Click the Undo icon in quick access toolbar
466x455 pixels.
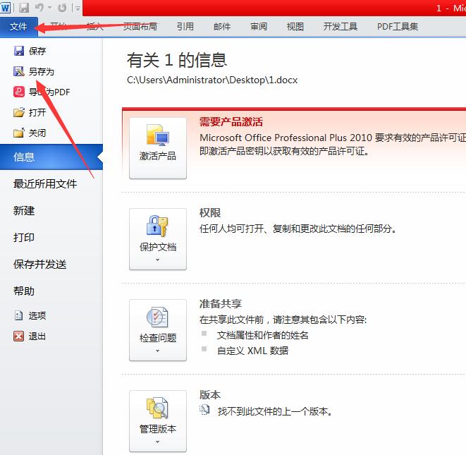coord(39,8)
